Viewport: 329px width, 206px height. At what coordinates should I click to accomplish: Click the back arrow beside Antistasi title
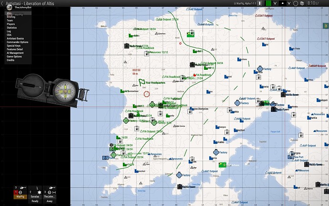2,3
